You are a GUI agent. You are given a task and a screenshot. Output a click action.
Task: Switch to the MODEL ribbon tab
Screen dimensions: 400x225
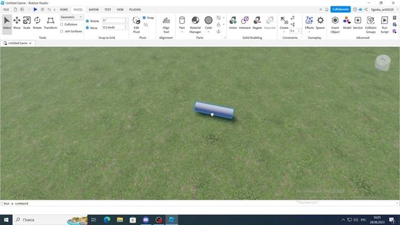[78, 9]
